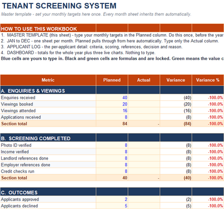Click the Credit checks run label

[18, 171]
